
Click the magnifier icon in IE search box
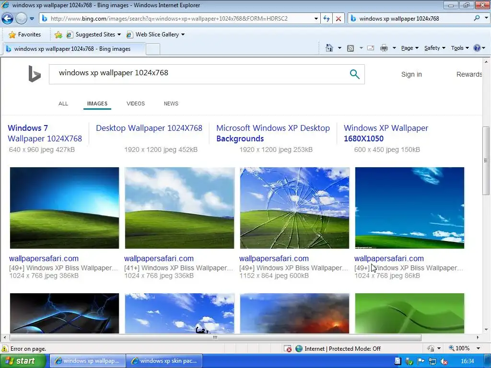(477, 18)
